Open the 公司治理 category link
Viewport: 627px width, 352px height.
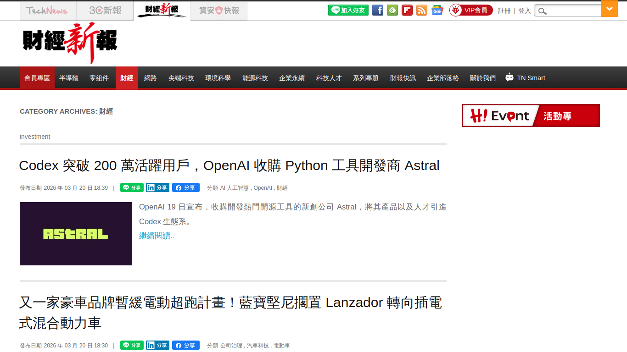click(x=231, y=346)
